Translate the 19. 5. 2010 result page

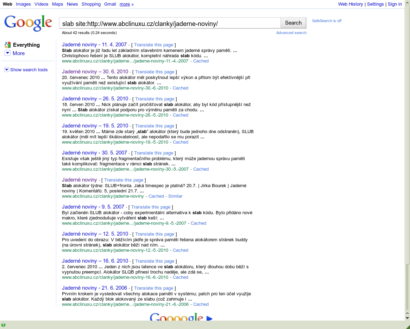[x=154, y=126]
